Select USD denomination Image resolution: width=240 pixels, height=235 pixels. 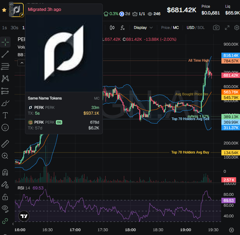coord(190,28)
